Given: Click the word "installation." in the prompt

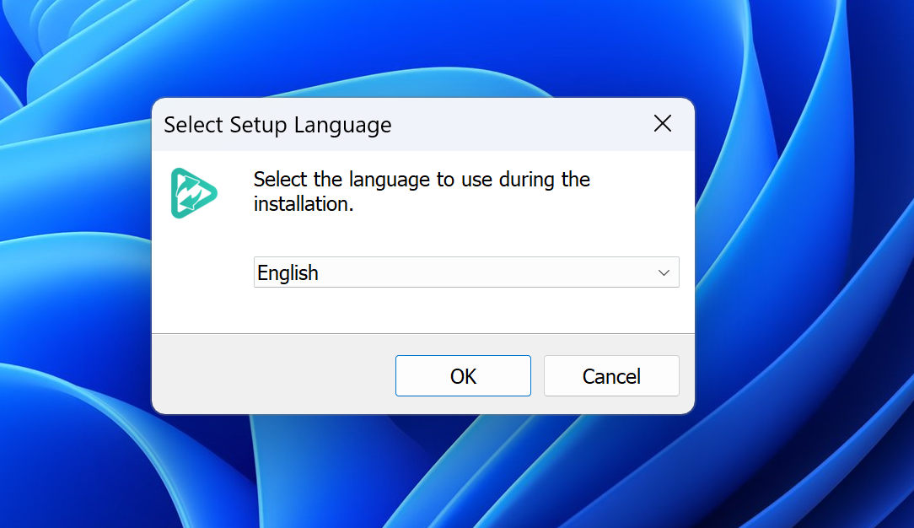Looking at the screenshot, I should [x=303, y=204].
